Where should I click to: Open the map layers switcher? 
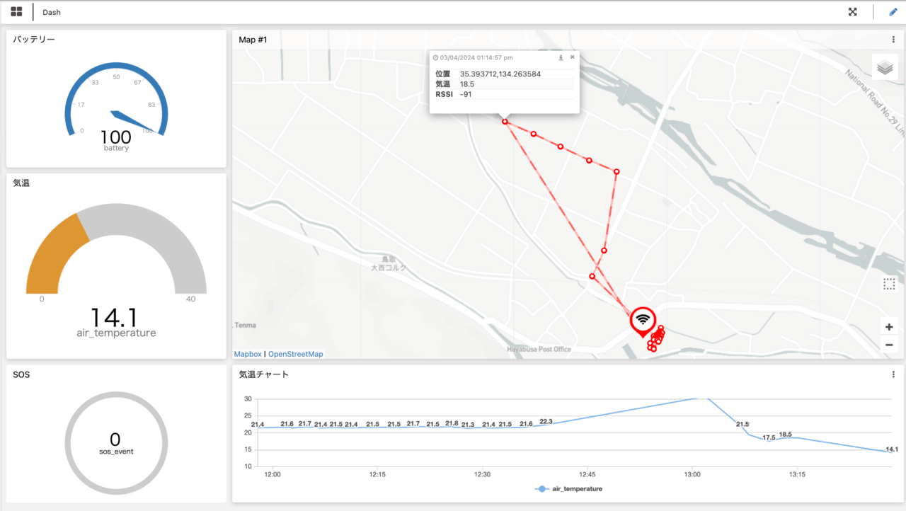884,67
